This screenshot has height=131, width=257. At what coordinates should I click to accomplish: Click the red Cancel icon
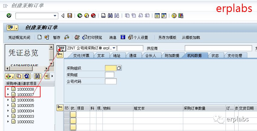click(x=93, y=16)
